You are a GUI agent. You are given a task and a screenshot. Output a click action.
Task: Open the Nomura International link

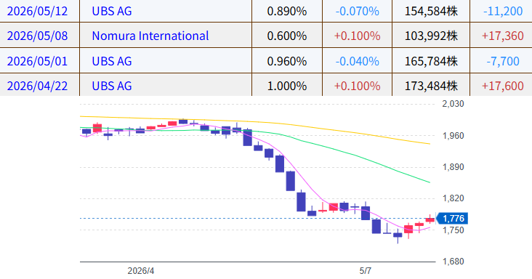(x=150, y=36)
